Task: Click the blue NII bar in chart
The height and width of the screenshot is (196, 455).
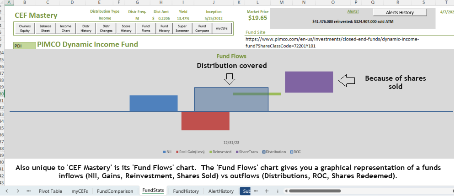Action: click(x=154, y=103)
